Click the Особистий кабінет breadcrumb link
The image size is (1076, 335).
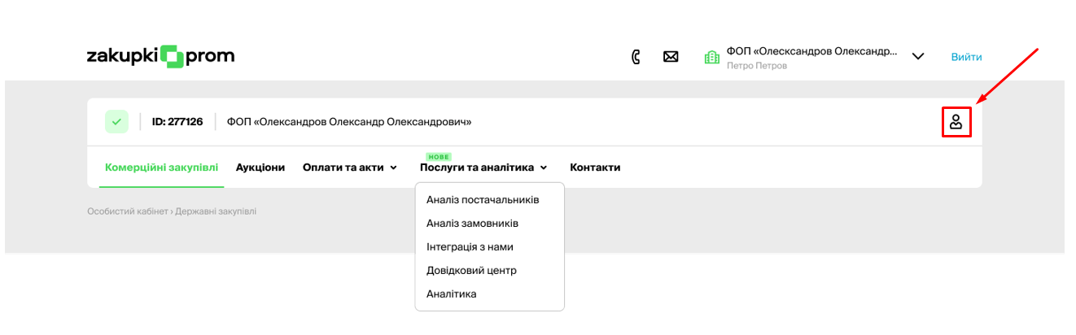click(127, 211)
